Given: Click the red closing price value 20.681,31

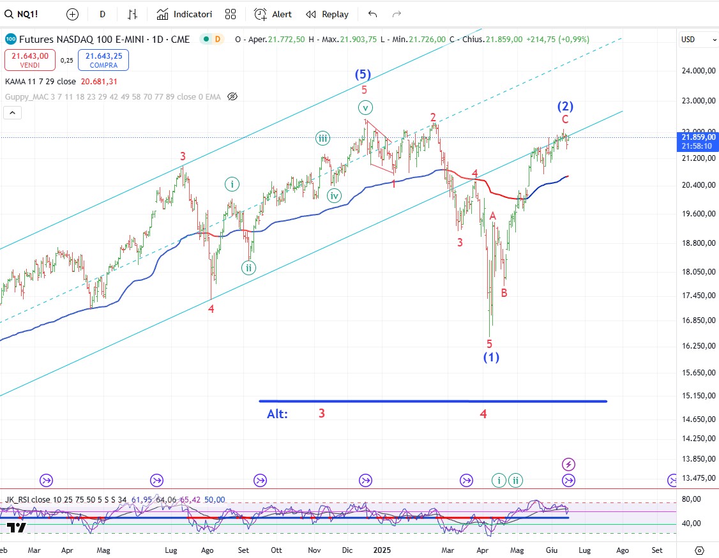Looking at the screenshot, I should (x=99, y=82).
